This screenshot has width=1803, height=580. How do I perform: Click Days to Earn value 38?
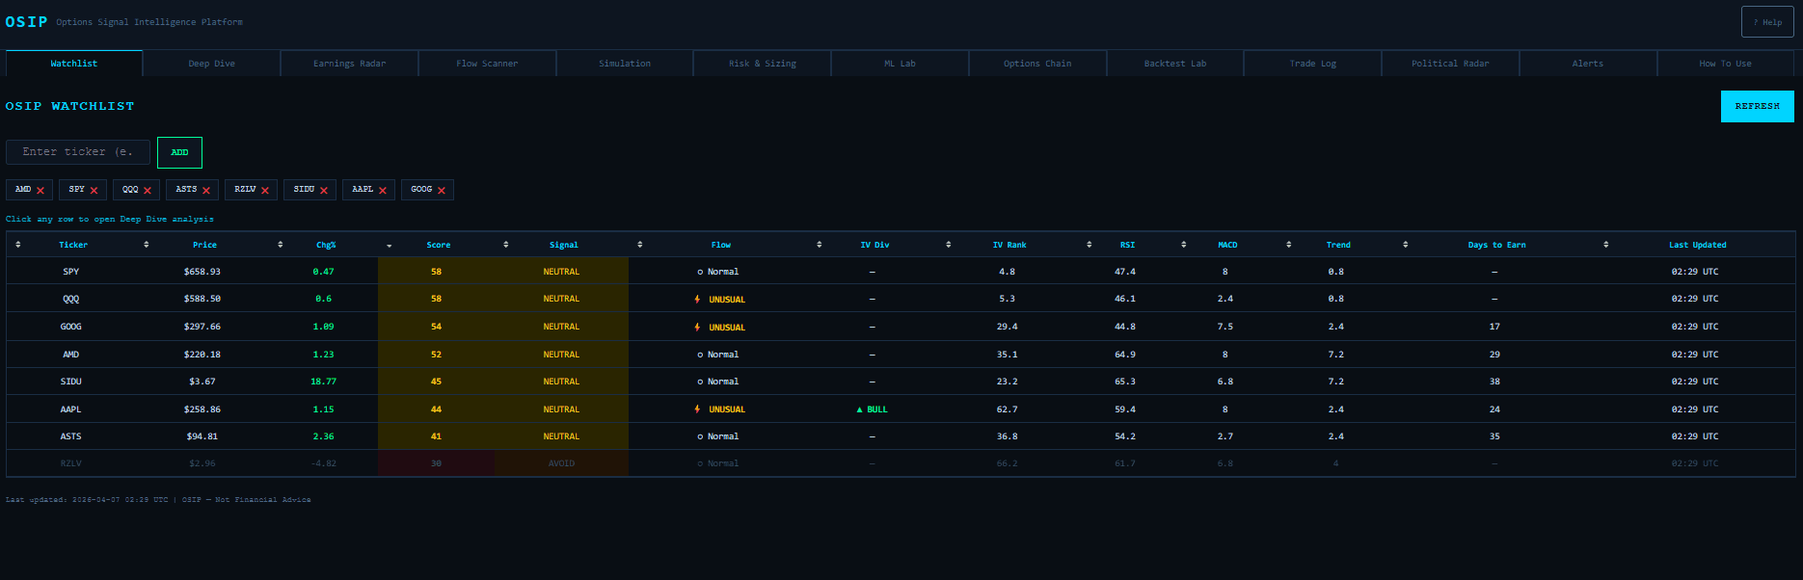coord(1494,382)
